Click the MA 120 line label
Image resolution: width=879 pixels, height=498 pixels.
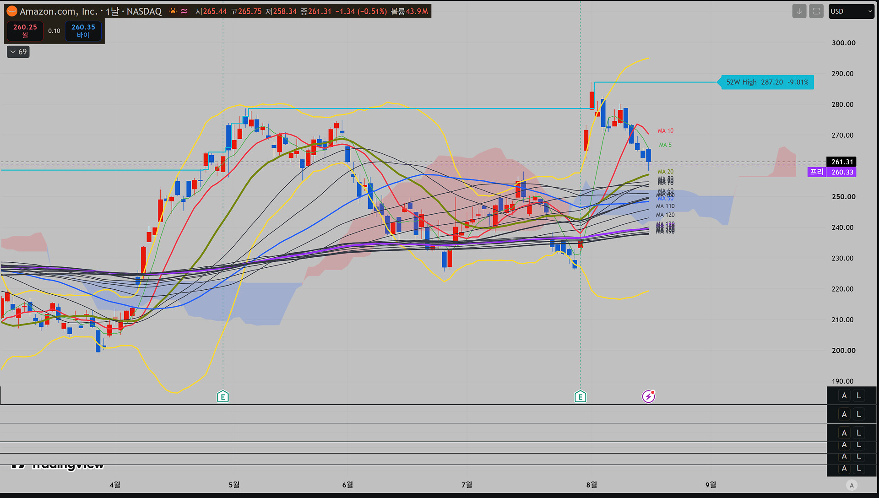pos(665,215)
